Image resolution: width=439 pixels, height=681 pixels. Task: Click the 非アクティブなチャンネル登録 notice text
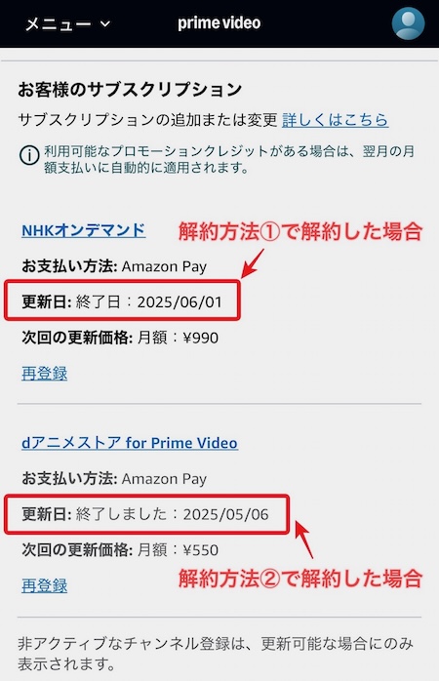(x=216, y=654)
